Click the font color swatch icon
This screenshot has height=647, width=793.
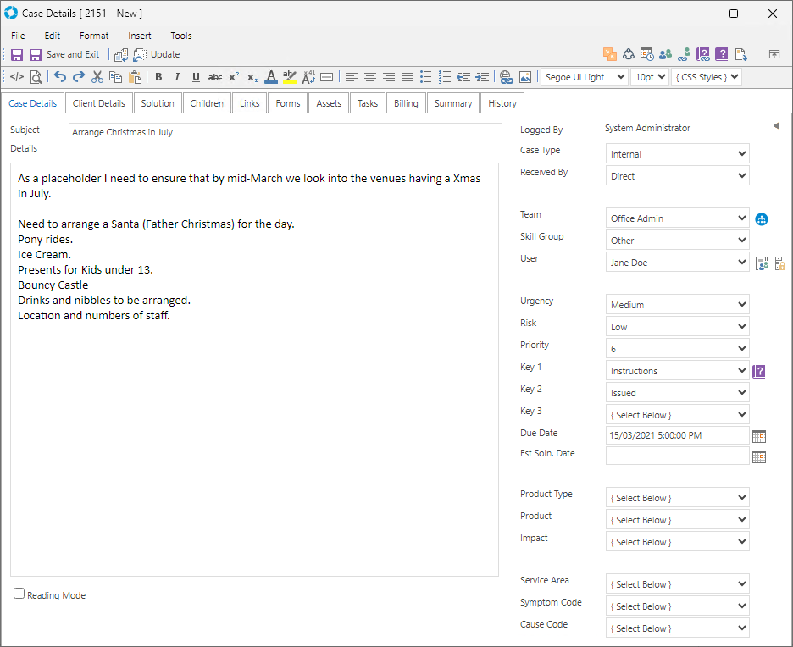[x=270, y=77]
